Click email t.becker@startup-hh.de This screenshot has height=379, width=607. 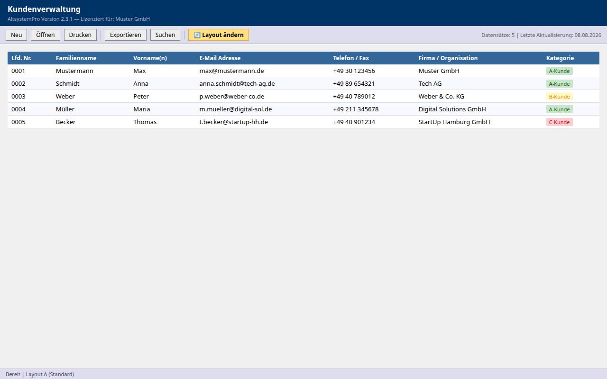(234, 122)
